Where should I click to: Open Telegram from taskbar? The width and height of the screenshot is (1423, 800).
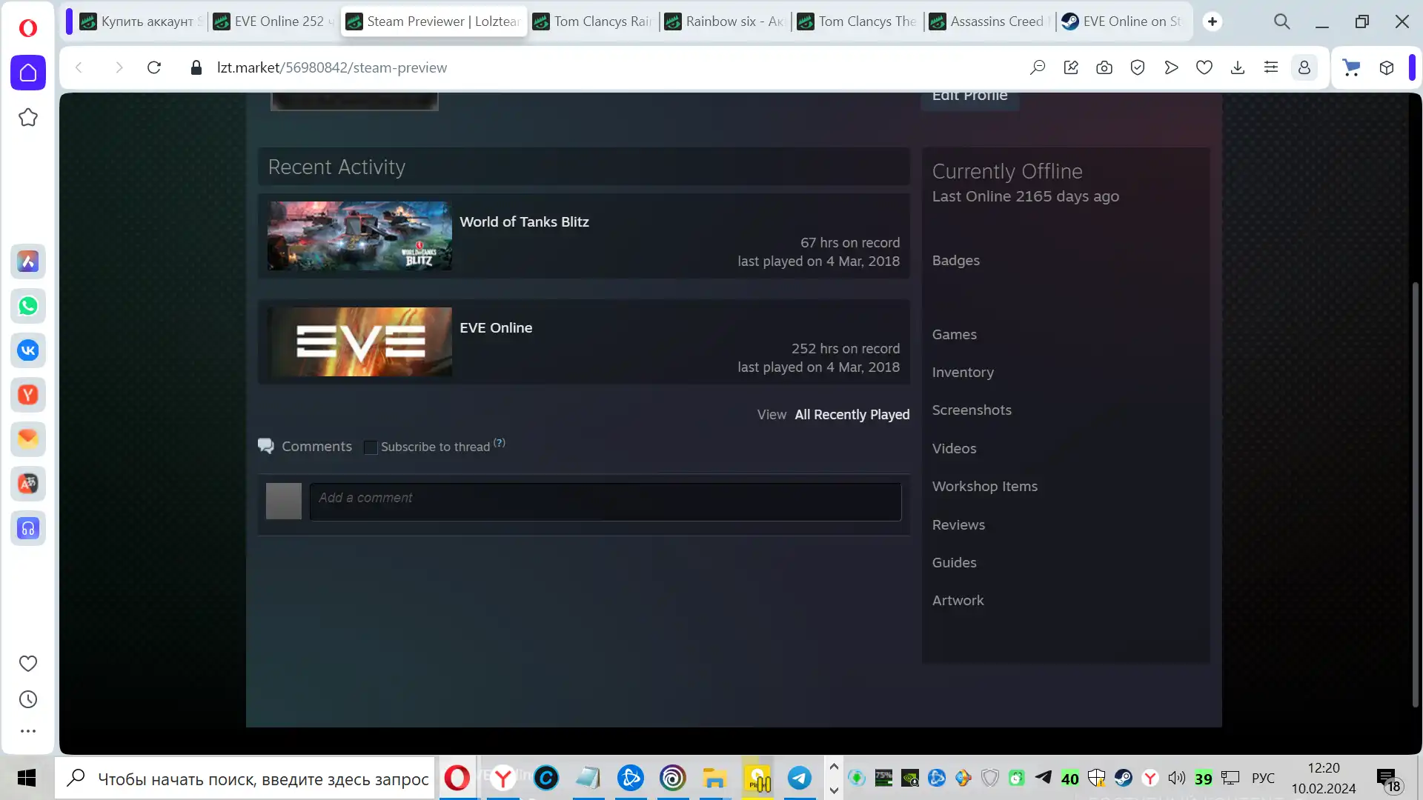(x=799, y=778)
